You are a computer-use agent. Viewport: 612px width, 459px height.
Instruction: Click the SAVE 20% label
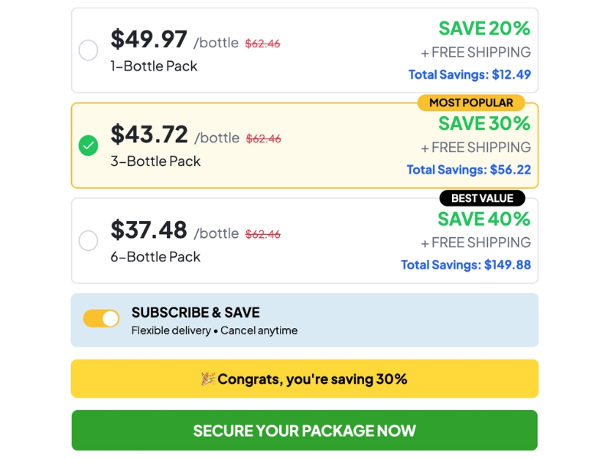[x=484, y=28]
